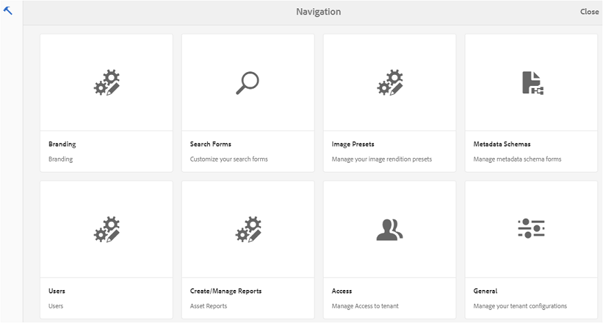Open the Image Presets label
The image size is (603, 323).
click(352, 144)
